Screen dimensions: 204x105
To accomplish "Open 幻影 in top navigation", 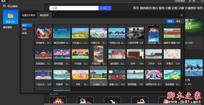I will (168, 8).
